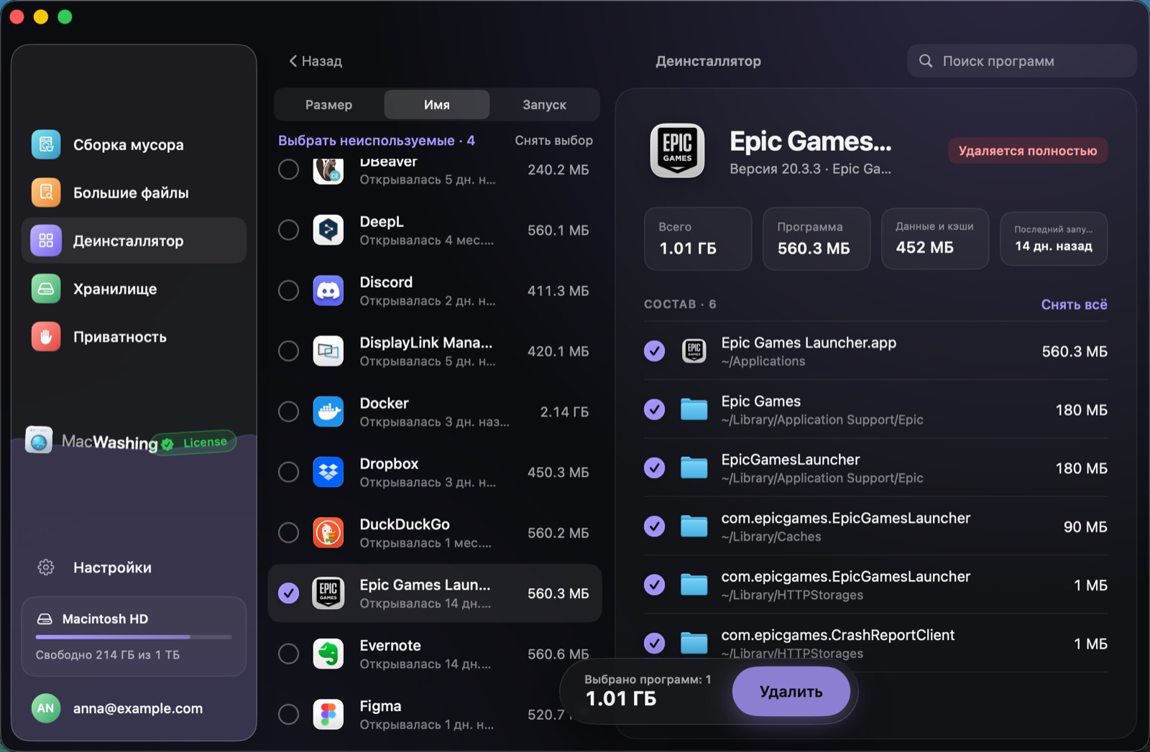Click the Macintosh HD storage usage bar
This screenshot has height=752, width=1150.
[x=134, y=636]
